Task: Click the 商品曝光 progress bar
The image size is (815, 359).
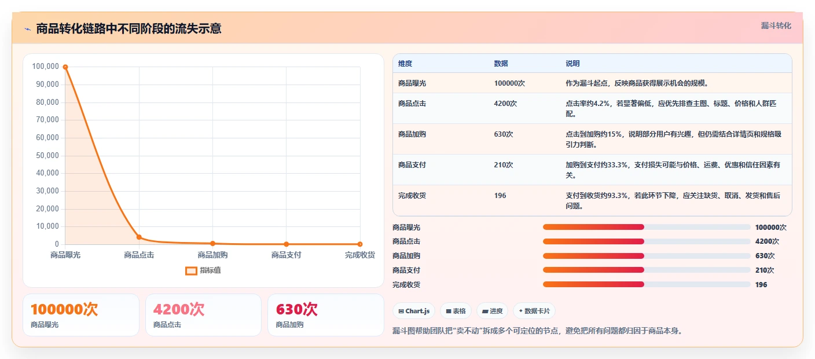Action: (647, 227)
